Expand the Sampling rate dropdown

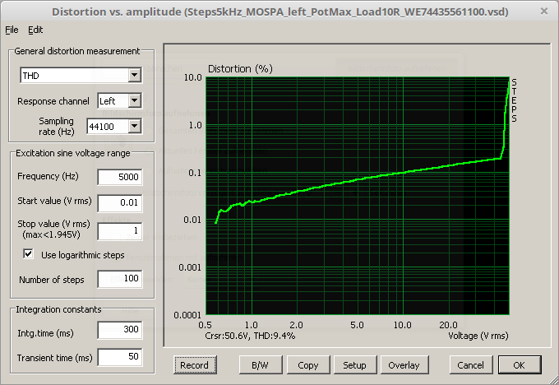pyautogui.click(x=134, y=126)
